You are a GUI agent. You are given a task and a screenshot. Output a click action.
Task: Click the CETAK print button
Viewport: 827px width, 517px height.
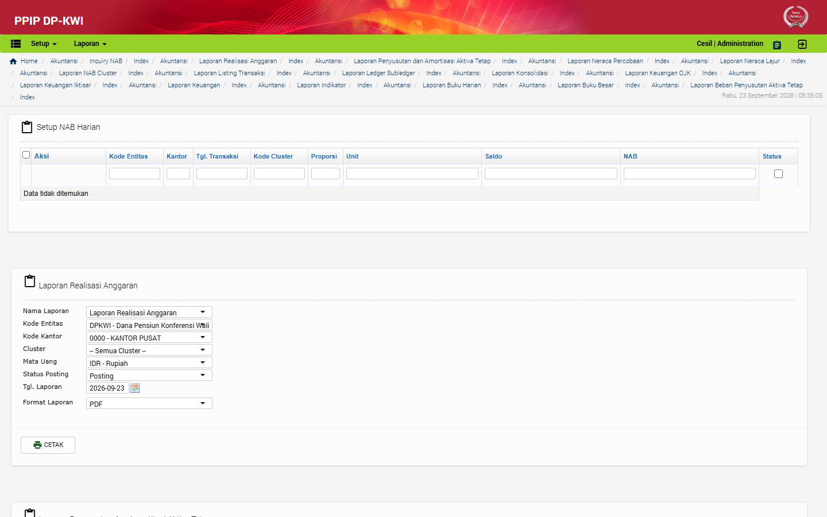[48, 445]
